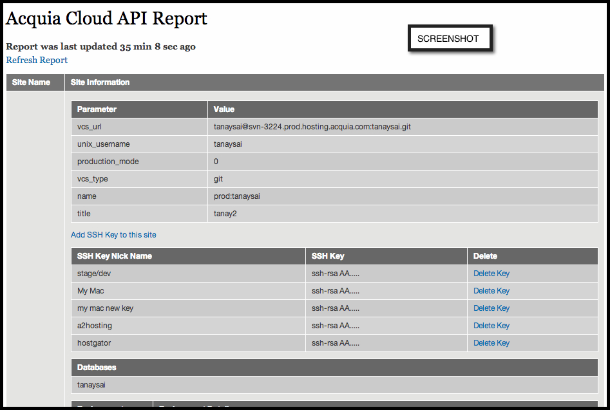Click the Site Name column header
The width and height of the screenshot is (610, 410).
click(x=31, y=82)
